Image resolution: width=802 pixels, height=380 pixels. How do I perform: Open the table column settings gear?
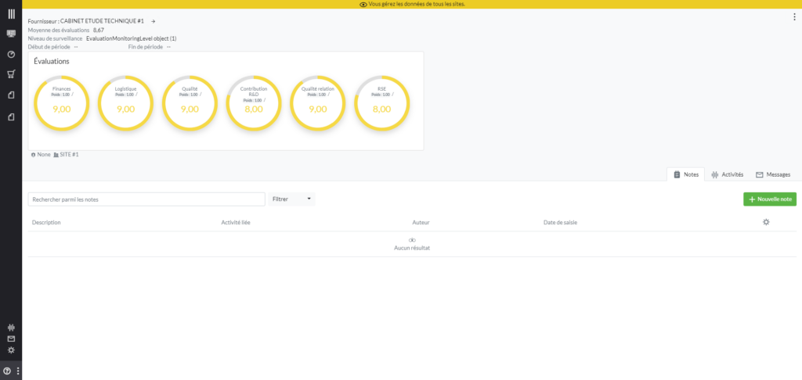tap(766, 222)
